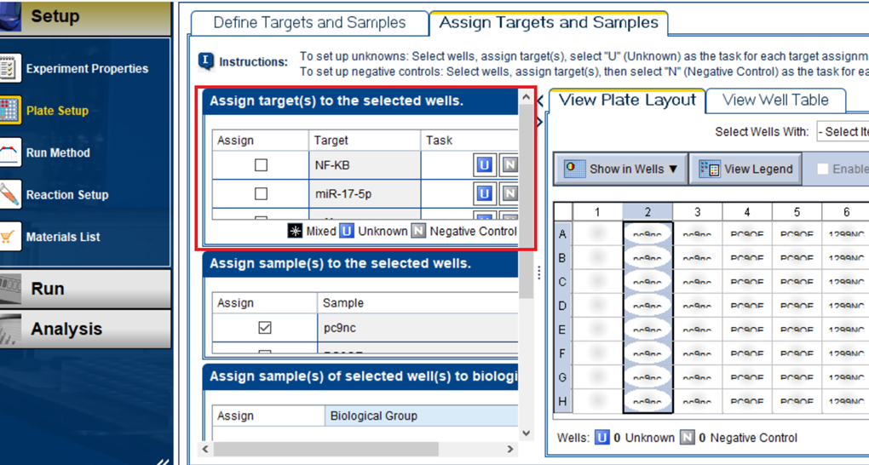Select the Plate Setup icon
This screenshot has height=465, width=869.
[10, 110]
